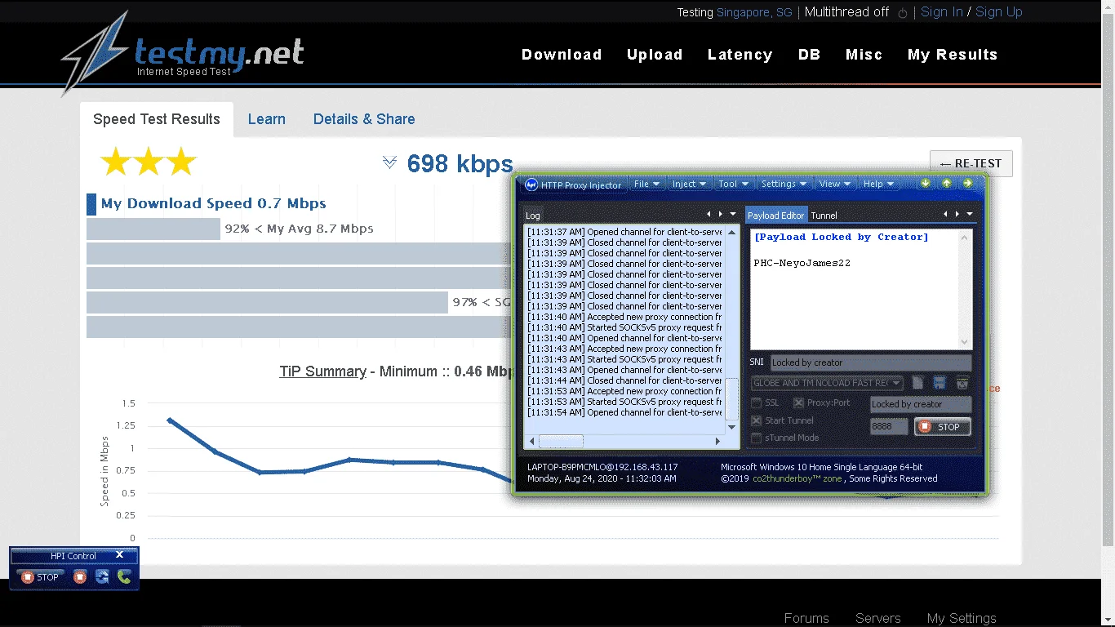1115x627 pixels.
Task: Toggle the SSL checkbox
Action: 757,403
